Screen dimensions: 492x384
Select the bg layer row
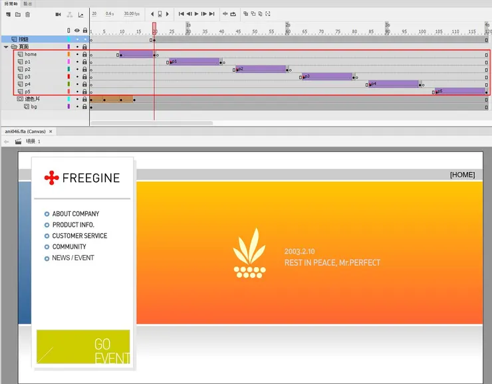(x=45, y=106)
